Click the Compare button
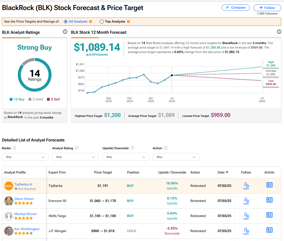 click(235, 8)
